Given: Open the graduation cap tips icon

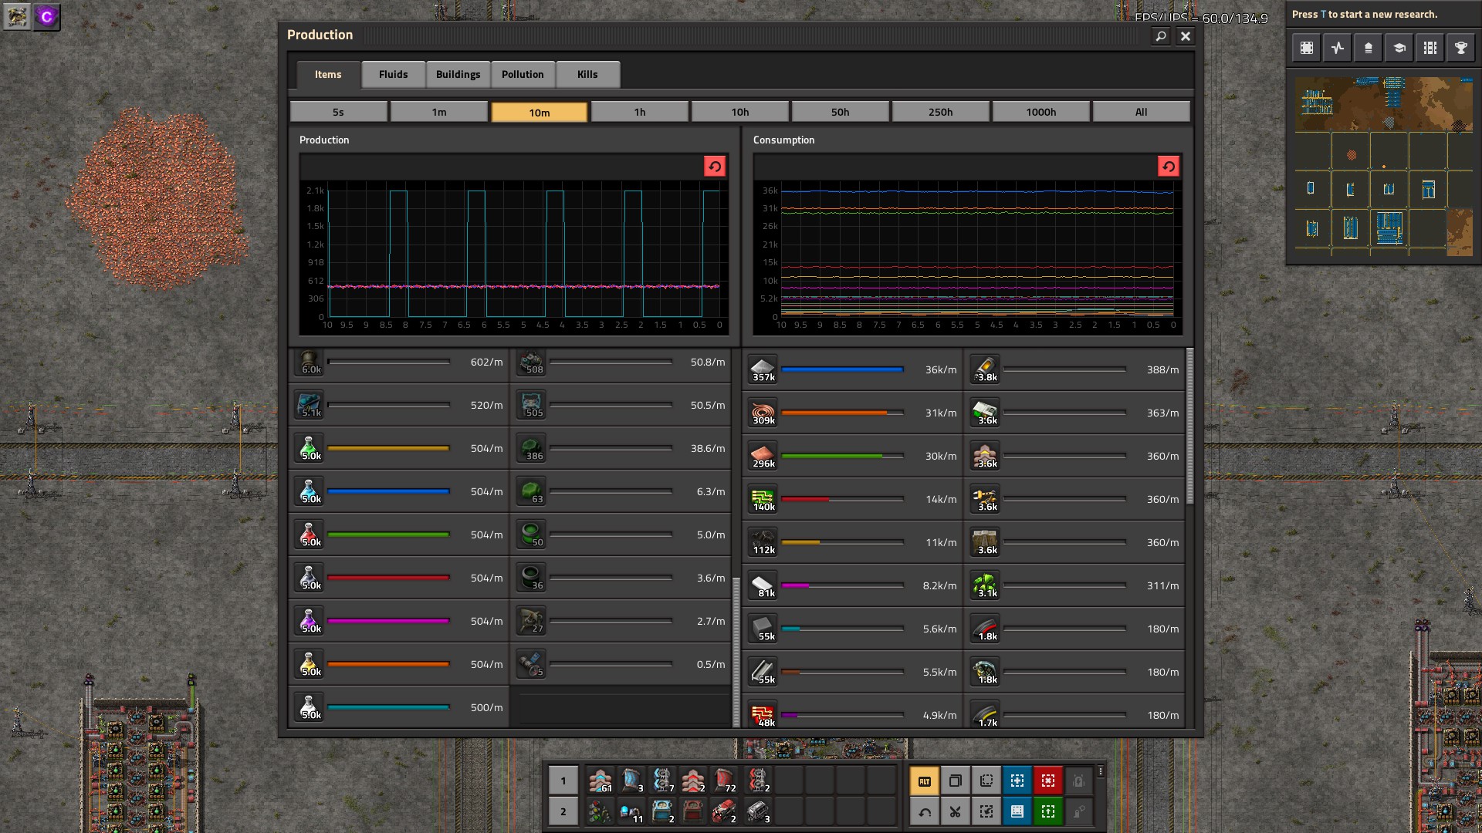Looking at the screenshot, I should [x=1399, y=48].
